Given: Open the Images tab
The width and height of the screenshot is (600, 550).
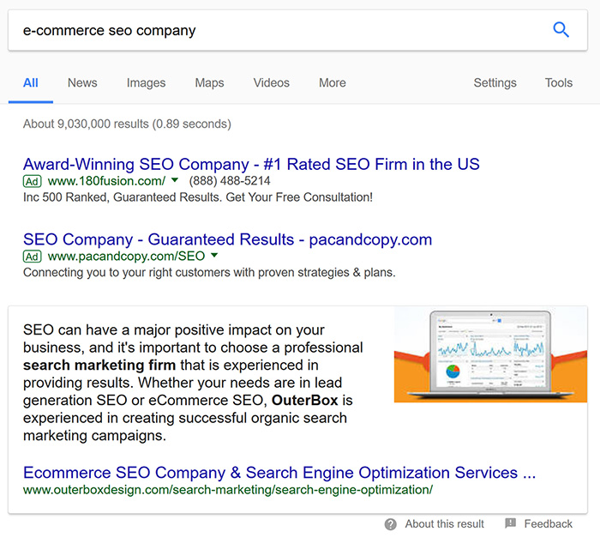Looking at the screenshot, I should click(147, 82).
